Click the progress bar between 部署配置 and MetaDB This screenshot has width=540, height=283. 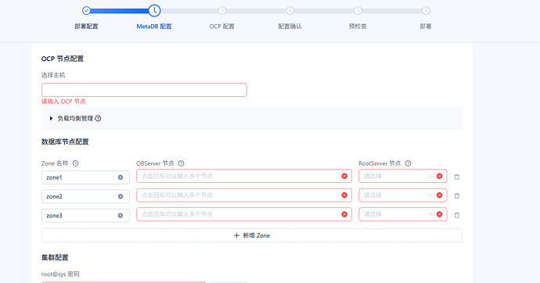pos(120,11)
